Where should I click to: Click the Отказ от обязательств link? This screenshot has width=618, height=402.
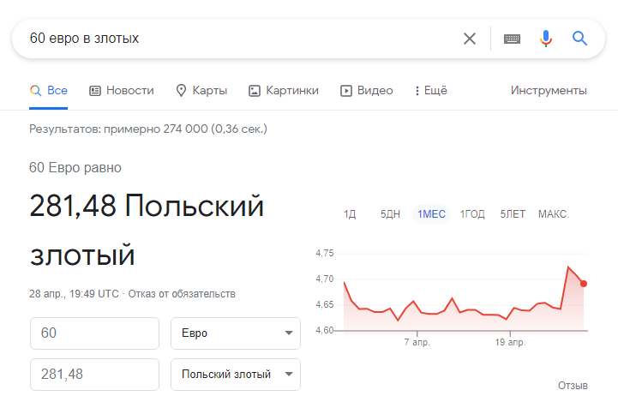(x=182, y=294)
